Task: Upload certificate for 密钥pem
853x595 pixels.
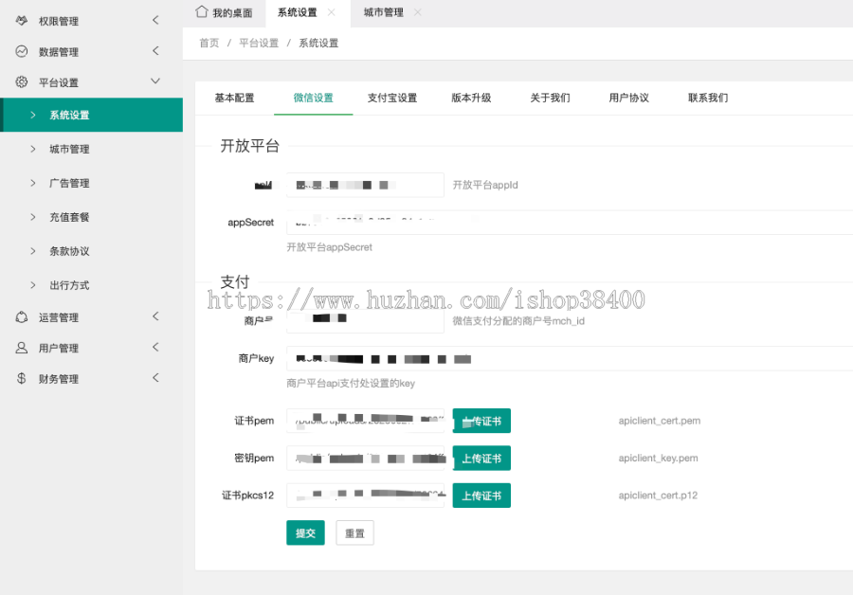Action: (x=481, y=459)
